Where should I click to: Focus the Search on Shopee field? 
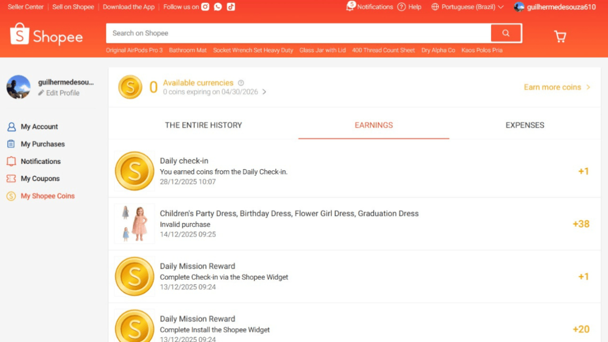pos(298,33)
